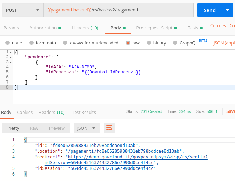Click the {{Dovuto1_IdPendenza}} variable in the body
The height and width of the screenshot is (181, 235).
tap(112, 72)
